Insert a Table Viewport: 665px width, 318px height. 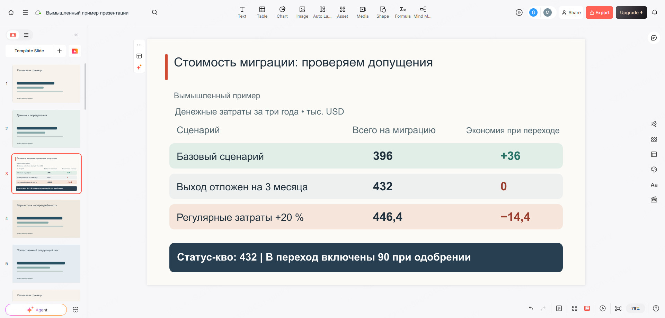pyautogui.click(x=262, y=12)
